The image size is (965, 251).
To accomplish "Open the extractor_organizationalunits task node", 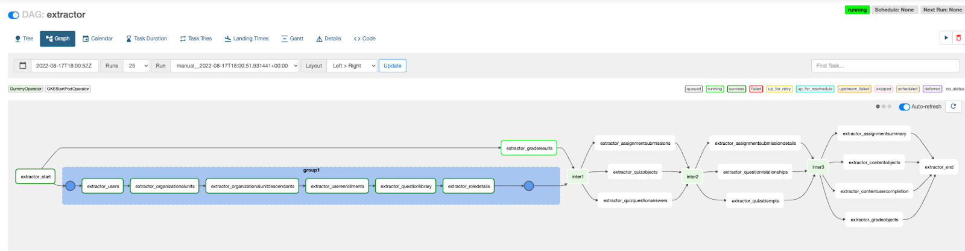I will 165,186.
